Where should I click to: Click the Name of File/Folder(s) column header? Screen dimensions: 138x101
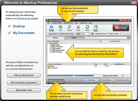click(73, 41)
